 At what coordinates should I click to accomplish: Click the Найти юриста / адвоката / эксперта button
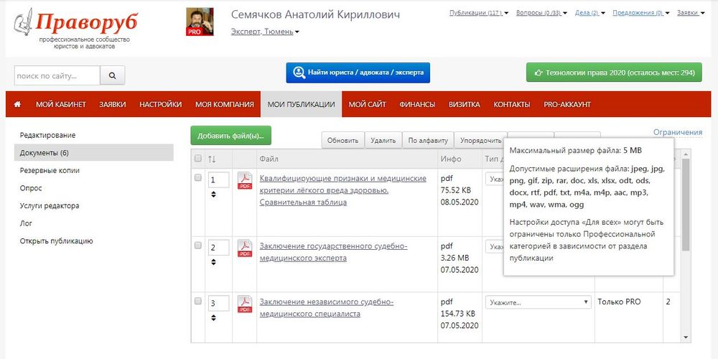pyautogui.click(x=358, y=73)
